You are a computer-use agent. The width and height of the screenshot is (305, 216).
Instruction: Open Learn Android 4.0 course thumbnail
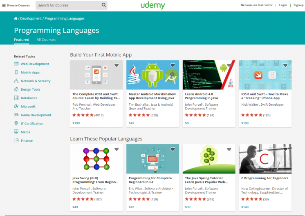(209, 75)
